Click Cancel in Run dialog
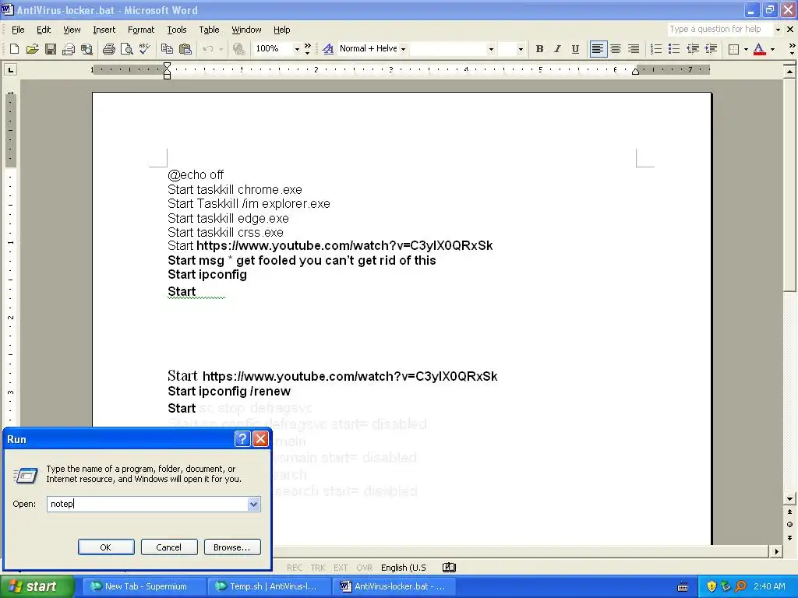 pos(169,547)
